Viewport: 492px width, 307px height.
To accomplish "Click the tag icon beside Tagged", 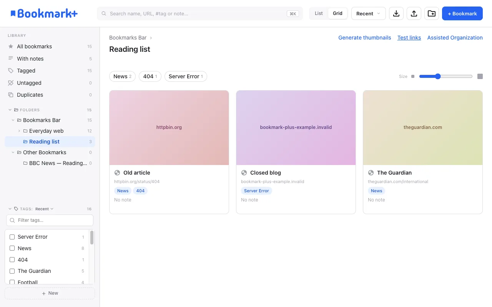I will pyautogui.click(x=11, y=71).
